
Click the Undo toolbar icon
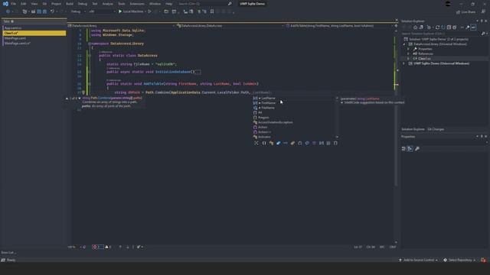pyautogui.click(x=52, y=11)
